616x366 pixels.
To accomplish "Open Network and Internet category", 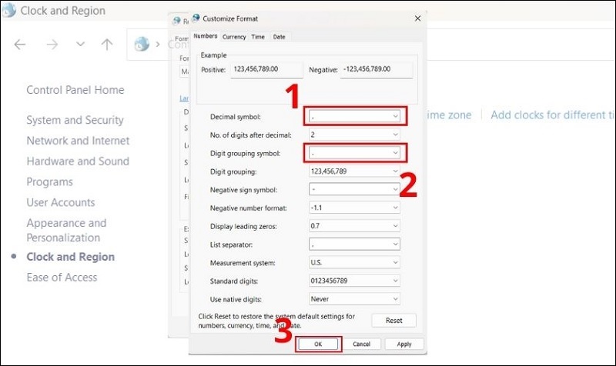I will click(x=78, y=141).
